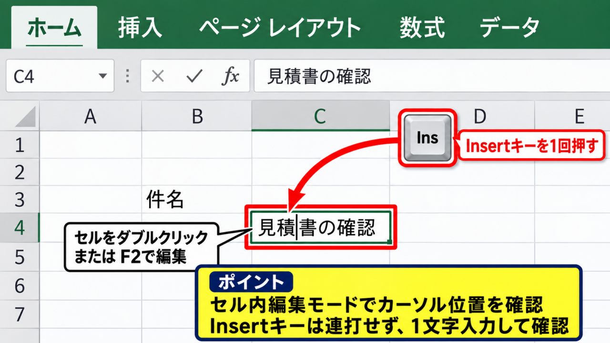This screenshot has height=343, width=610.
Task: Switch to the 数式 tab
Action: point(422,28)
